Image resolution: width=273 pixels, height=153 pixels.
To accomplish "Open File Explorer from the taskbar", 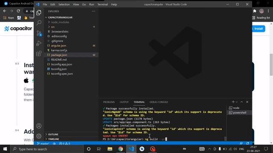I will [110, 149].
